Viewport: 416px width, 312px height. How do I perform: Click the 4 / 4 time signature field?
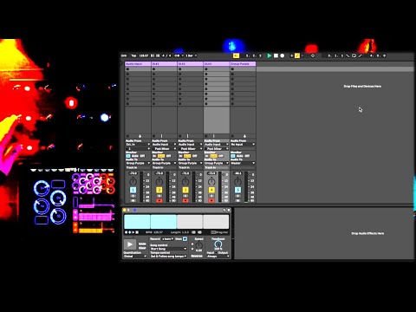click(166, 55)
